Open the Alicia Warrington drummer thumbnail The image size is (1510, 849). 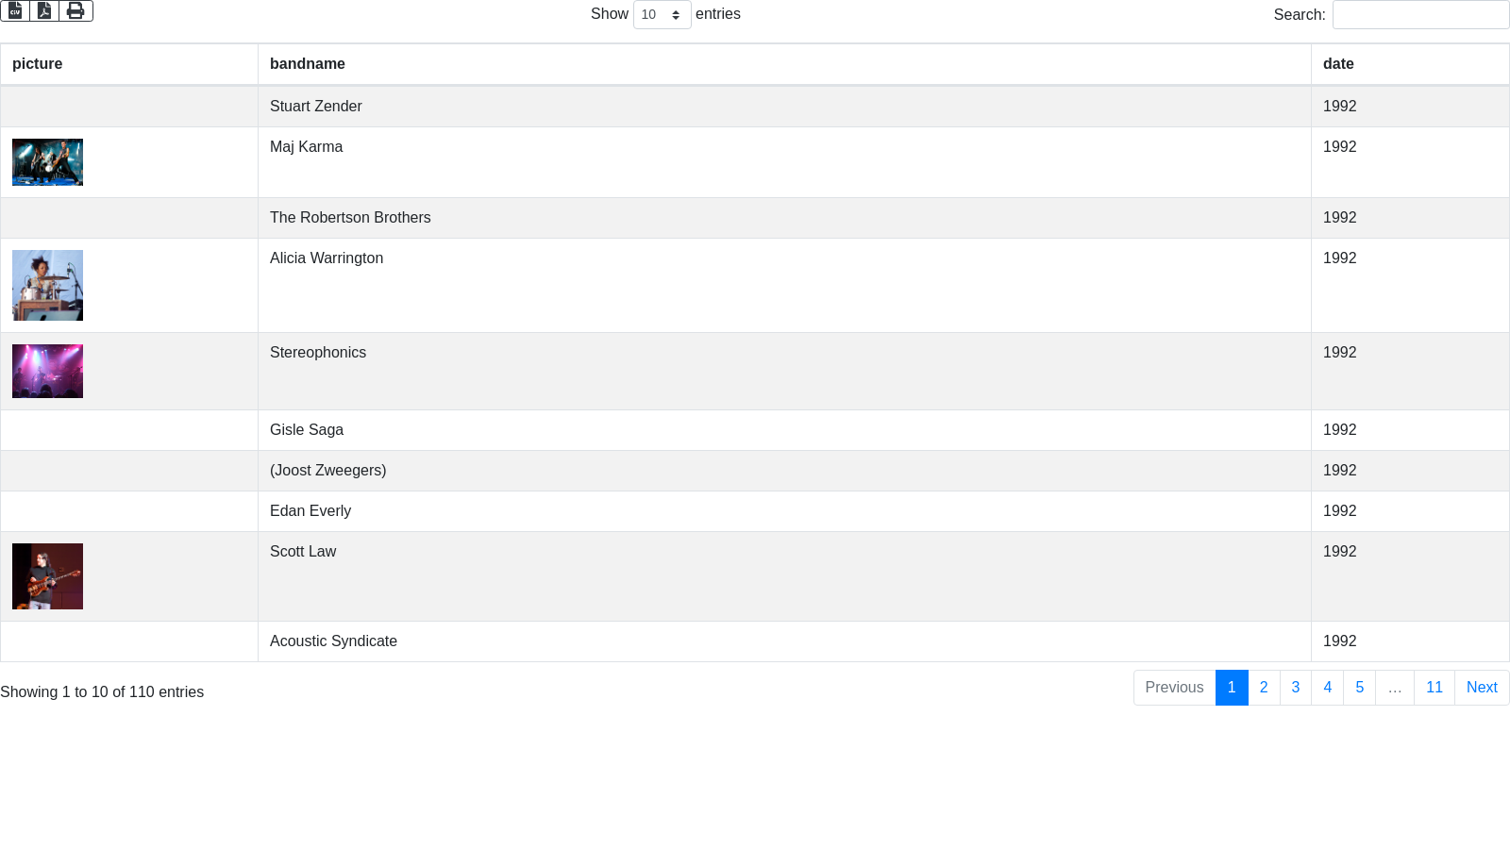point(47,285)
